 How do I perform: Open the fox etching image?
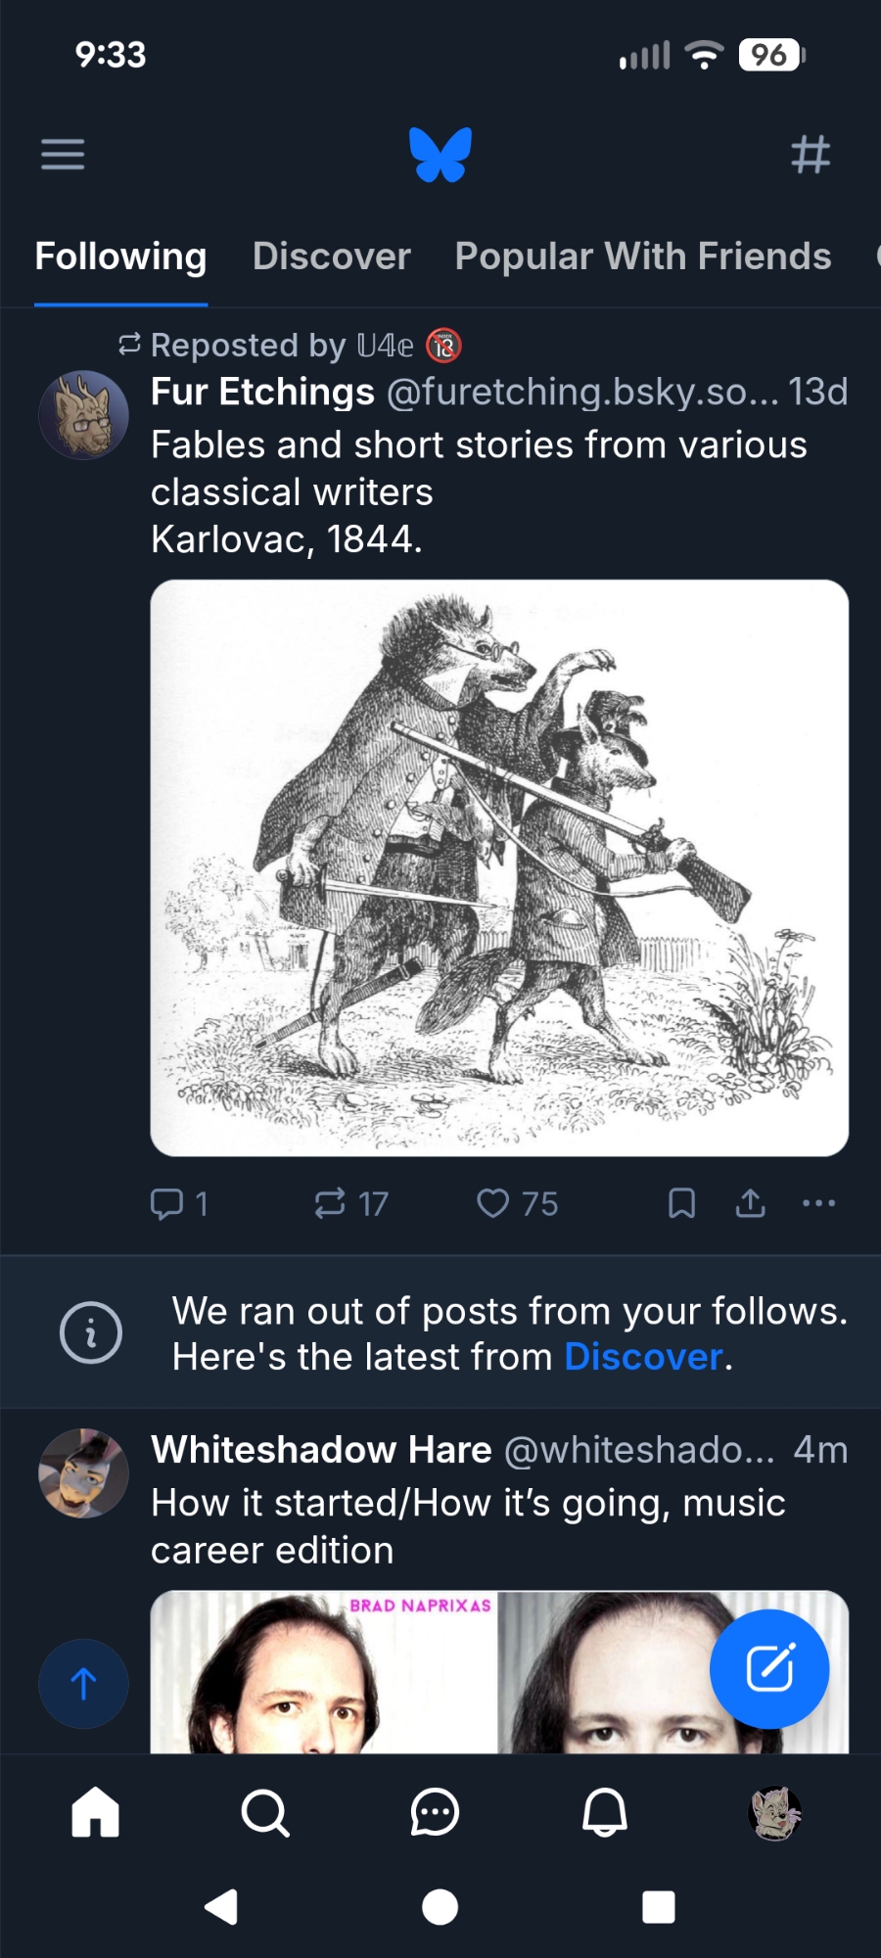[x=499, y=867]
